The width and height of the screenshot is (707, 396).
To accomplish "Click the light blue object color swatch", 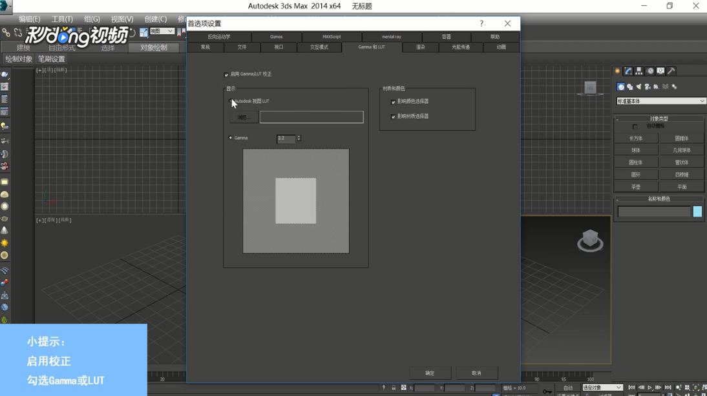I will tap(697, 212).
